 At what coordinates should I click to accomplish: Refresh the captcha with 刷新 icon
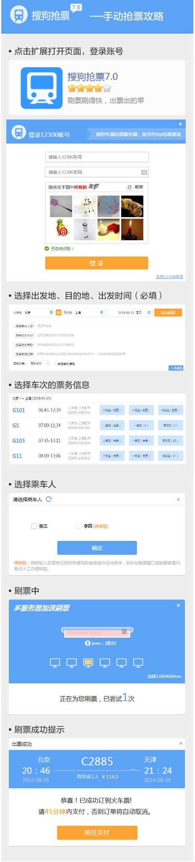point(130,187)
